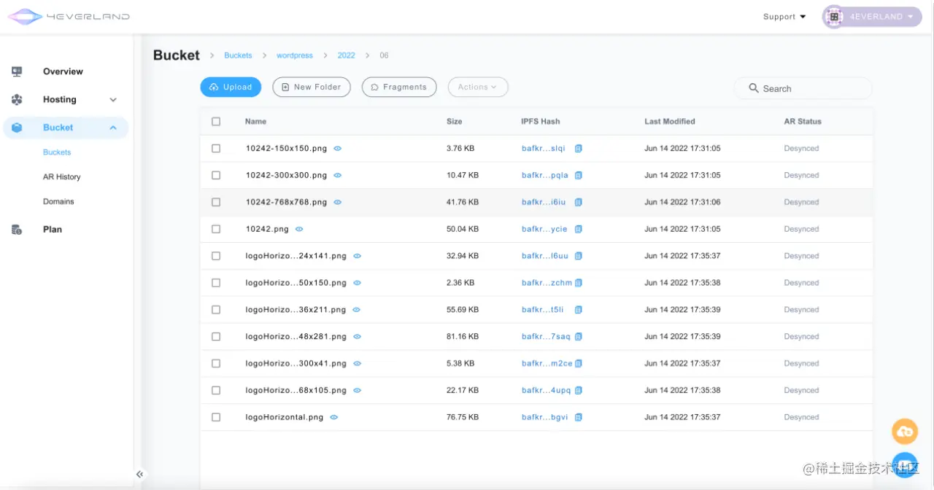Viewport: 934px width, 490px height.
Task: Copy IPFS hash bafkr...7saq
Action: click(x=578, y=337)
